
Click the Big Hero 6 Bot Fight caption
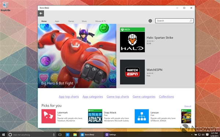coord(57,83)
